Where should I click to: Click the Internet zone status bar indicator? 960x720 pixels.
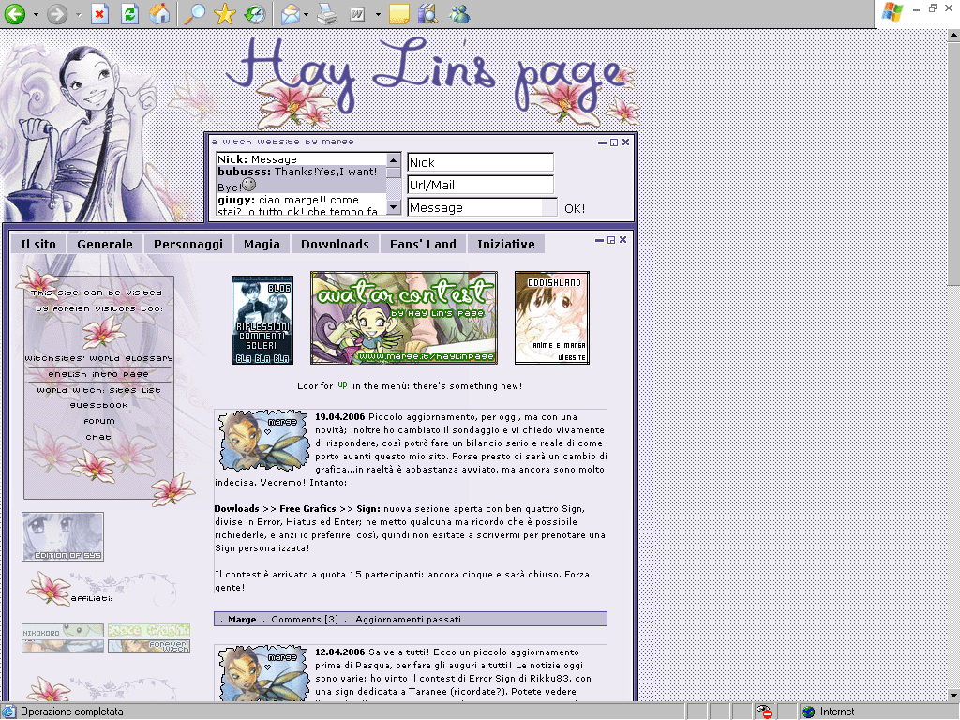[829, 712]
